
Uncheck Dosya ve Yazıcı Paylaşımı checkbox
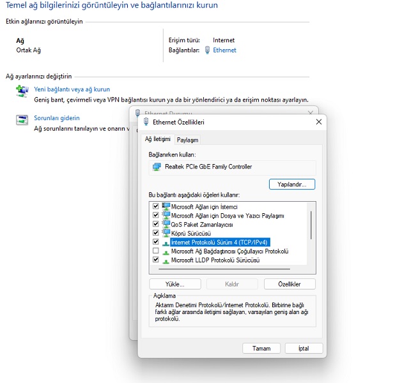pyautogui.click(x=155, y=216)
